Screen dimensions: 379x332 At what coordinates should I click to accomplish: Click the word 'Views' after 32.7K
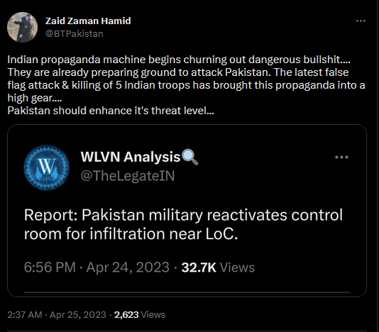point(237,267)
